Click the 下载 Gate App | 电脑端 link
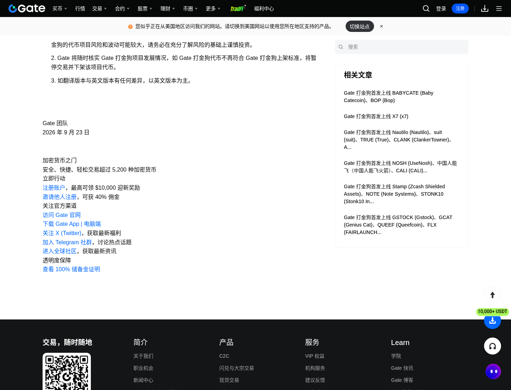The width and height of the screenshot is (511, 390). [x=72, y=224]
